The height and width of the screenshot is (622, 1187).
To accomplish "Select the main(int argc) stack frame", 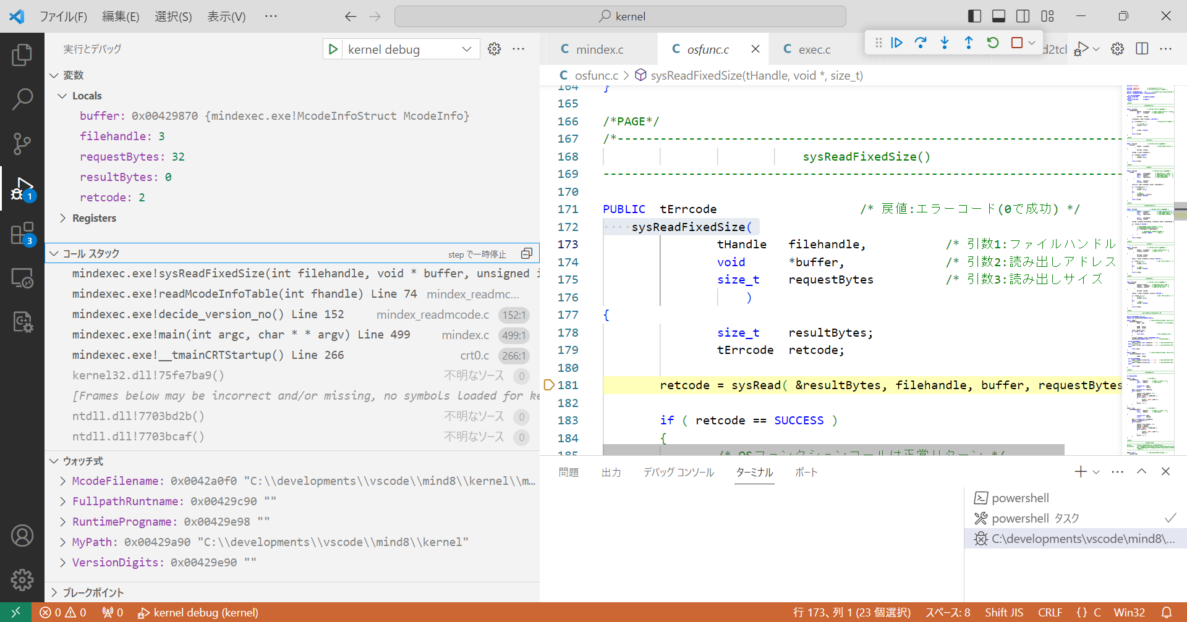I will tap(292, 335).
